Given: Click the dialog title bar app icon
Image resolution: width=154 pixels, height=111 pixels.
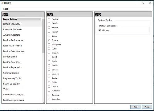Looking at the screenshot, I should coord(2,3).
